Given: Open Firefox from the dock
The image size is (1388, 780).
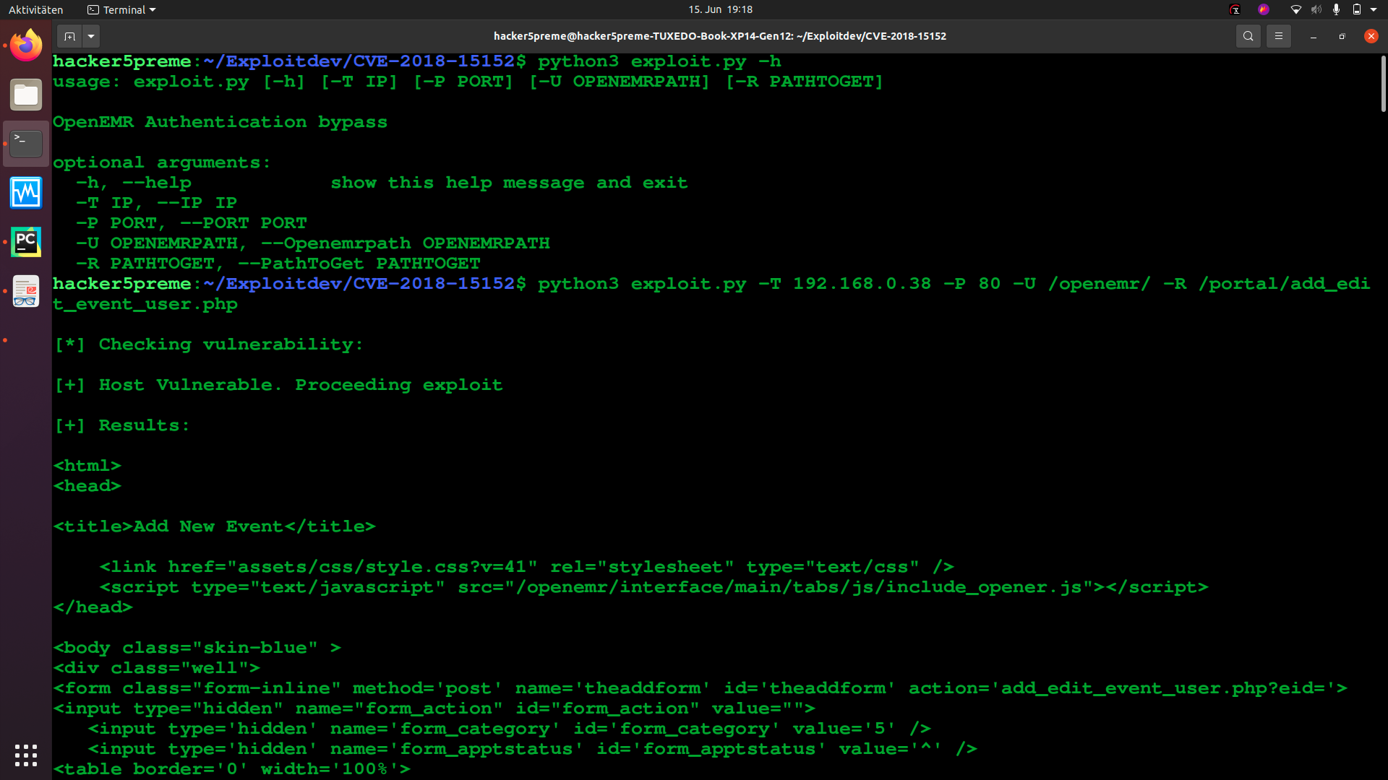Looking at the screenshot, I should [26, 45].
